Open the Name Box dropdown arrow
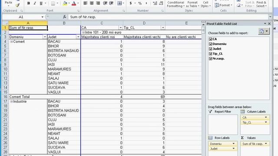The height and width of the screenshot is (156, 278). pos(43,17)
